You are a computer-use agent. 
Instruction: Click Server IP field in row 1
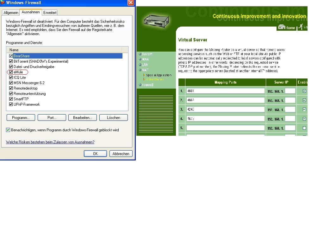click(x=290, y=91)
